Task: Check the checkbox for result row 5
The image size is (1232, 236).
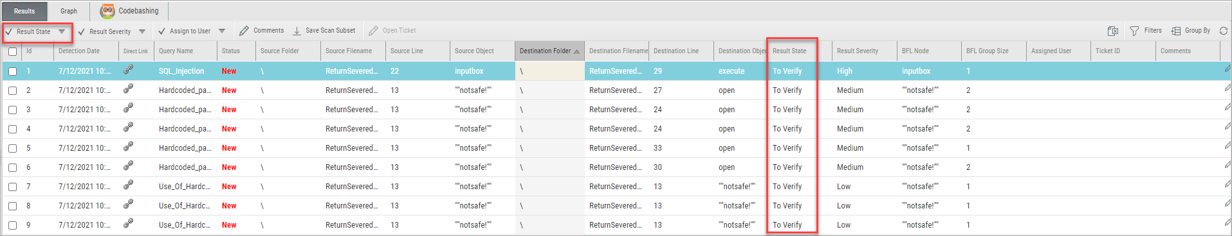Action: click(12, 148)
